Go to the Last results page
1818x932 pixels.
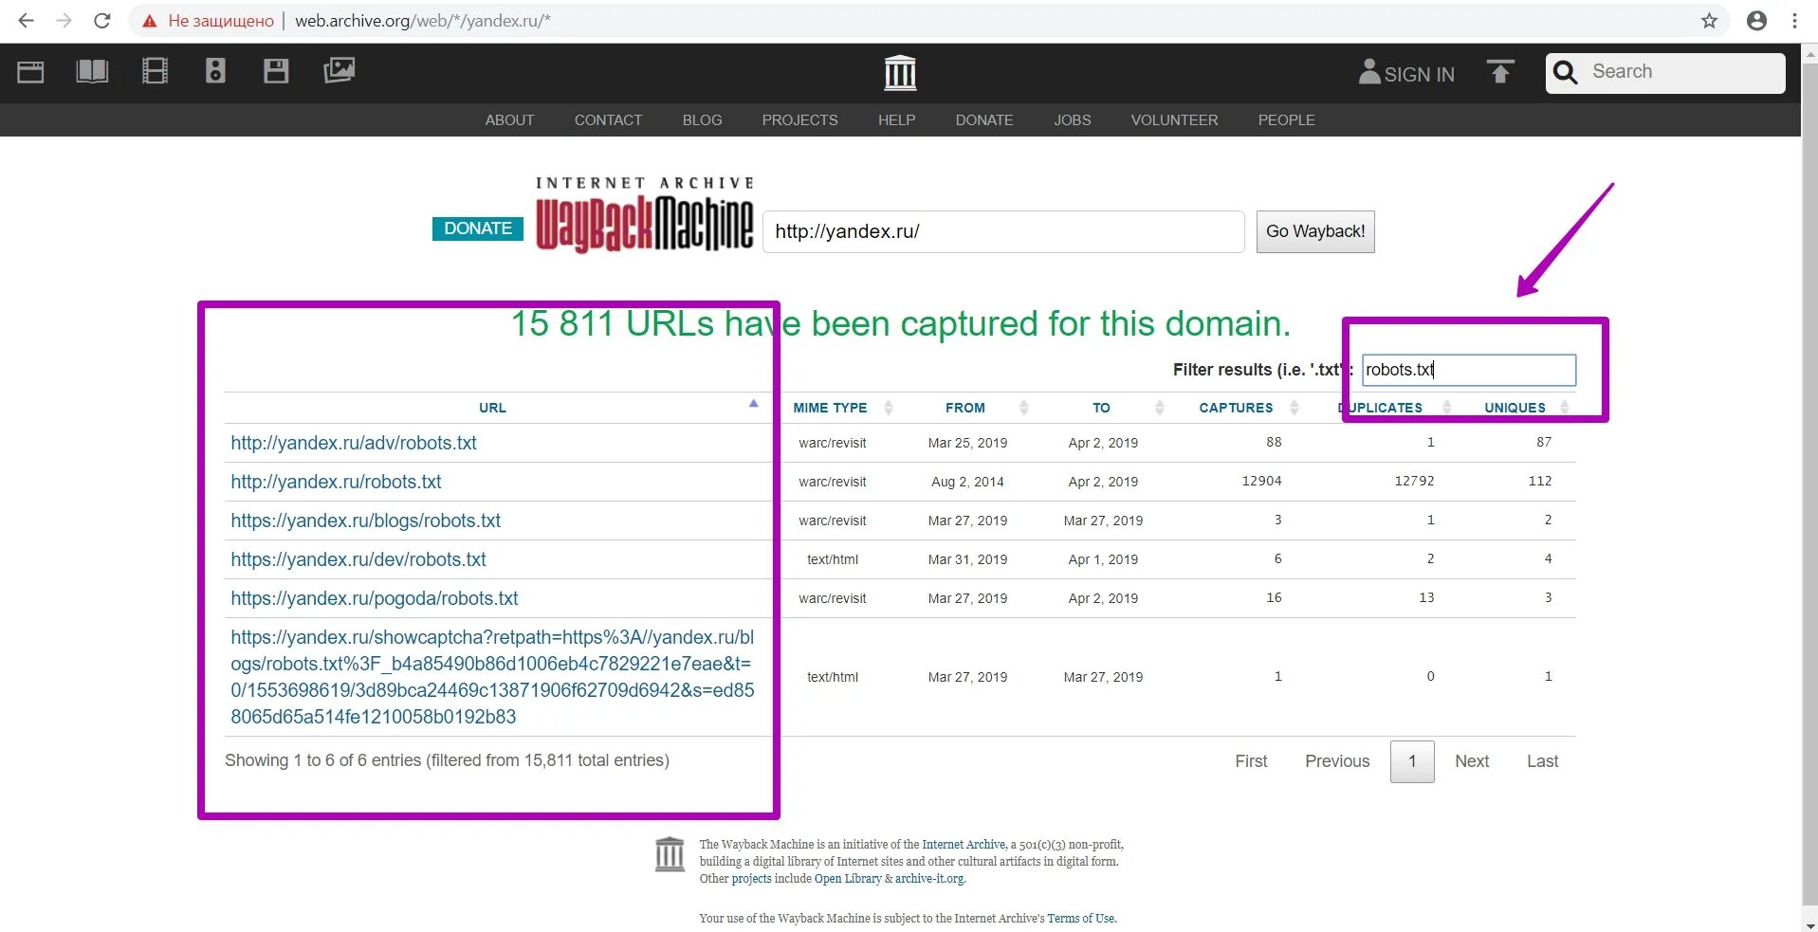1542,761
